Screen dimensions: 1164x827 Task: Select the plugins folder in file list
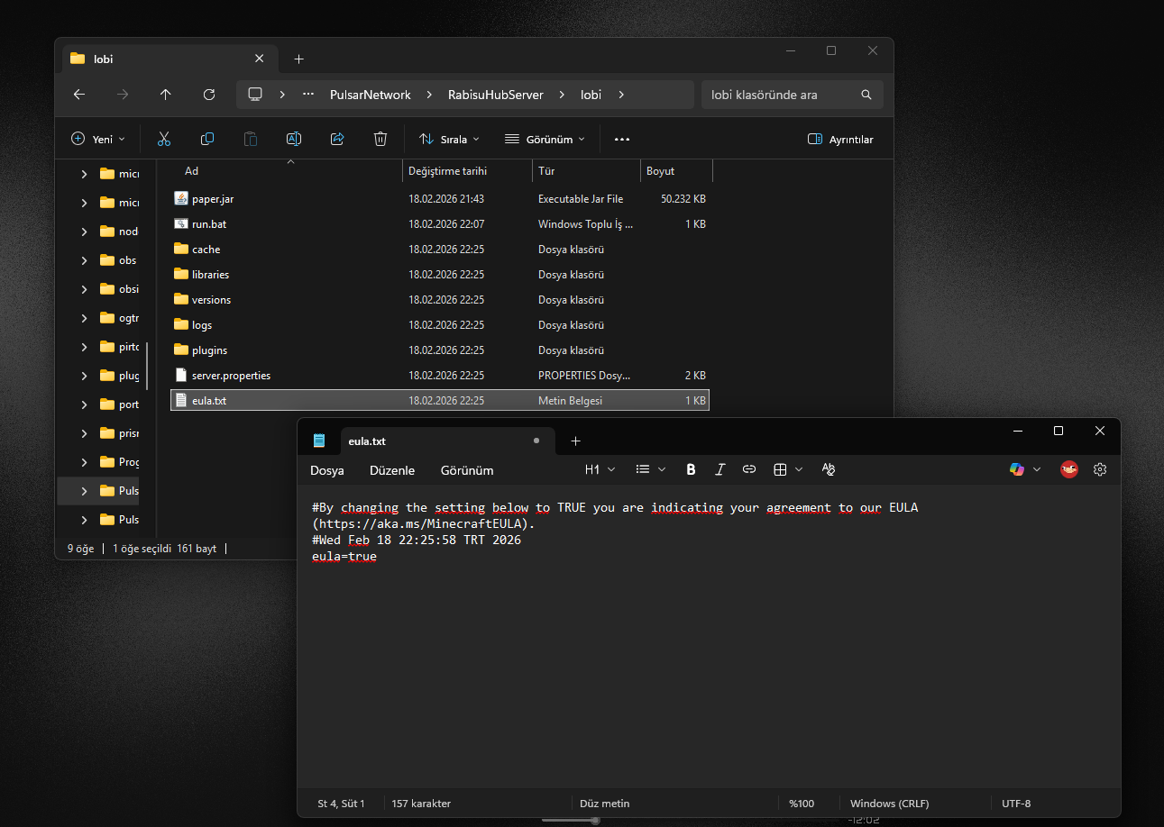tap(440, 350)
